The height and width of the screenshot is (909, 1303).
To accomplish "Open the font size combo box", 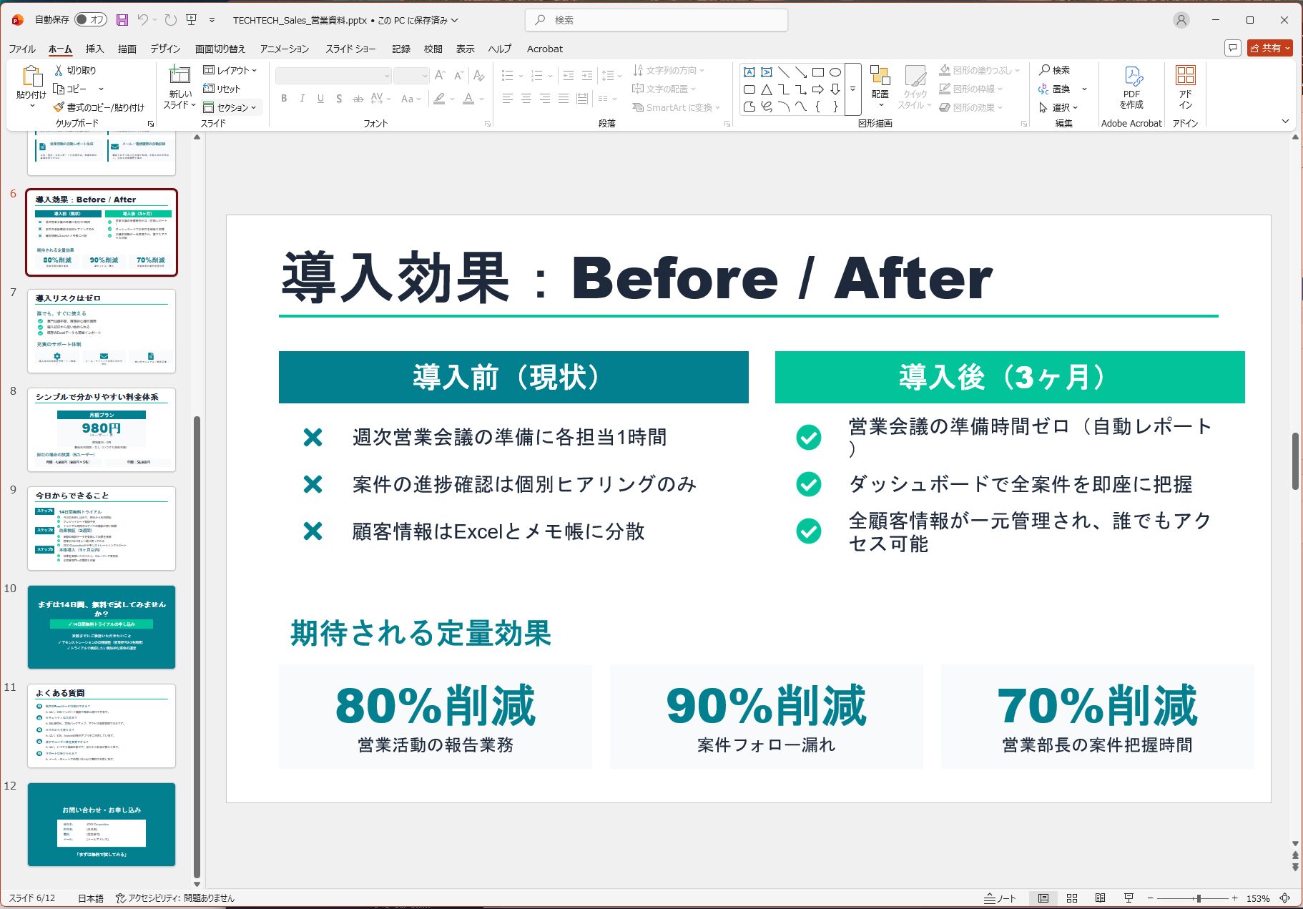I will [411, 75].
